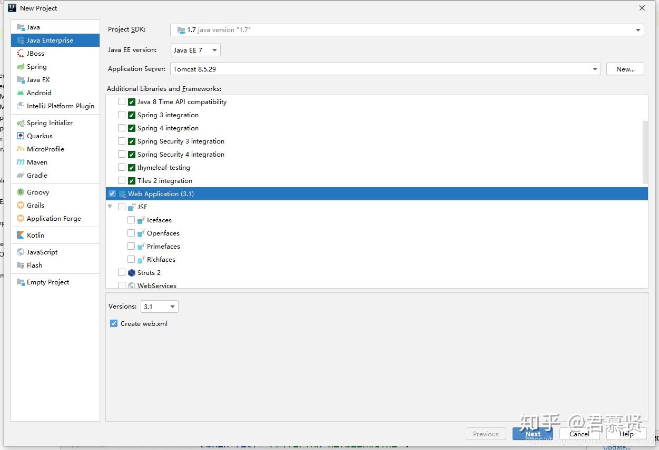Click the Update... link in background window
659x450 pixels.
(617, 447)
